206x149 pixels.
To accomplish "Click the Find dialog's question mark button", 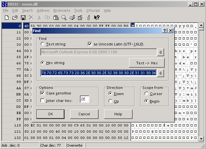I will (x=165, y=30).
